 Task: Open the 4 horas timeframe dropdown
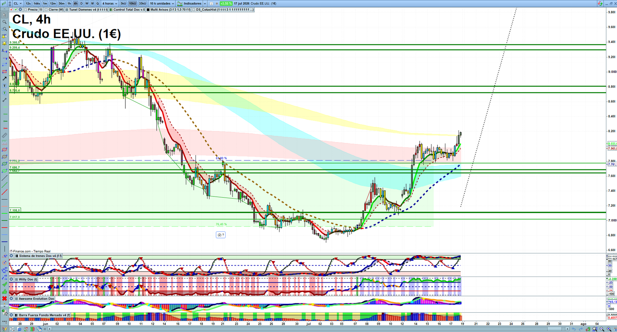point(110,3)
